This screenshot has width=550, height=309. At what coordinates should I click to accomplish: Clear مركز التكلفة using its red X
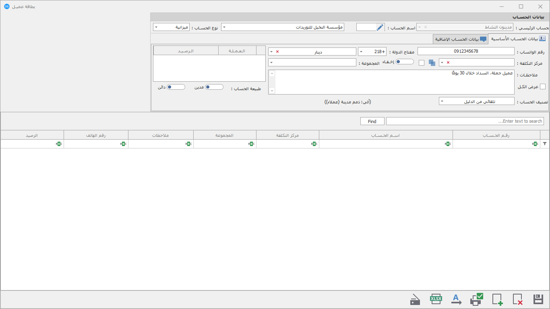pos(448,63)
